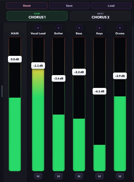The width and height of the screenshot is (134, 182).
Task: Save the current mix
Action: 69,6
